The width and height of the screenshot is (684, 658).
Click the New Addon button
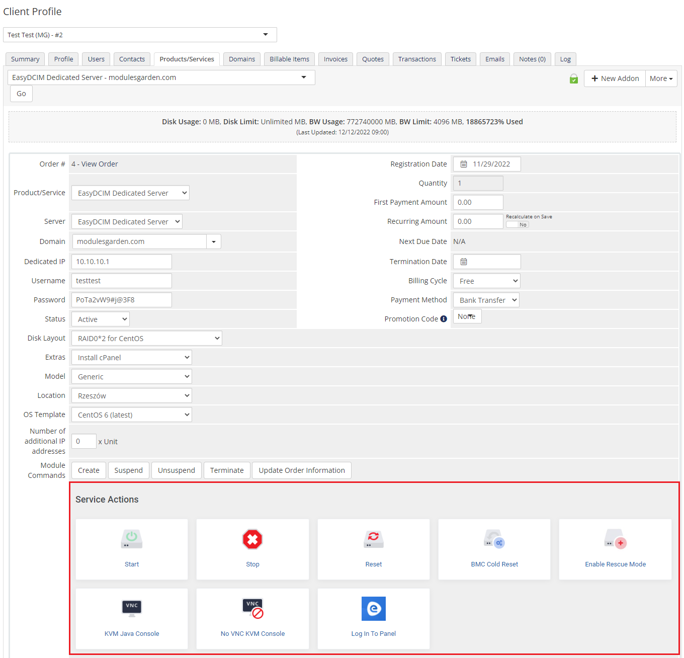(x=615, y=78)
